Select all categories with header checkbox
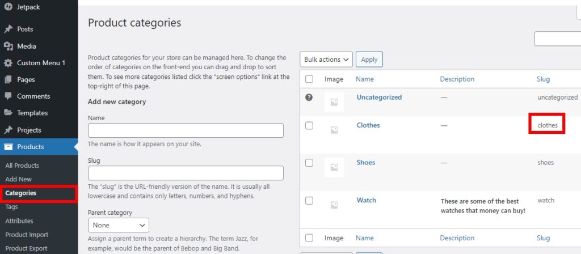 (x=309, y=79)
